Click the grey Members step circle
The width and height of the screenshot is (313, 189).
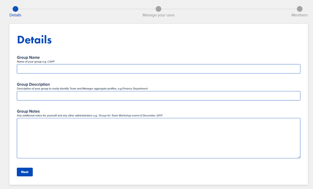pyautogui.click(x=300, y=9)
